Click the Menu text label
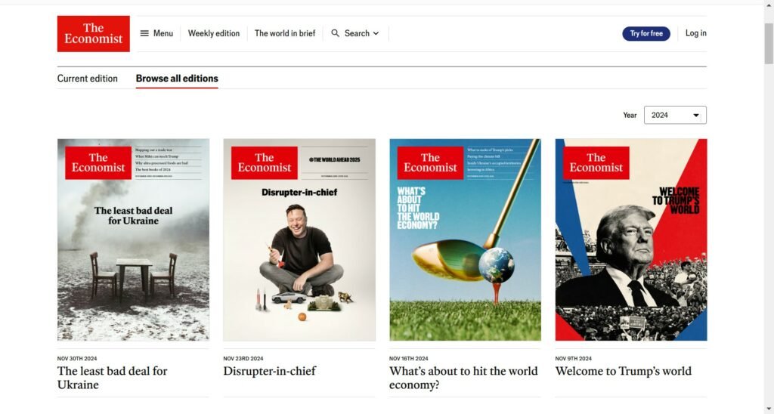The image size is (774, 414). click(x=163, y=33)
